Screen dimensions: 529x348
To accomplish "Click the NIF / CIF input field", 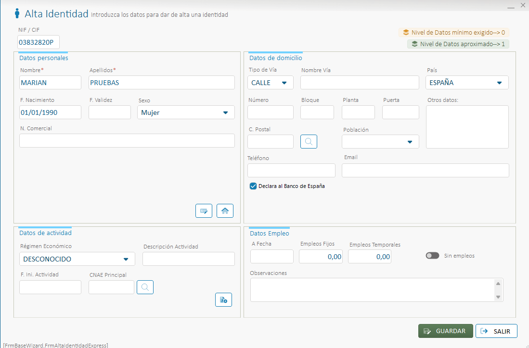I will 39,42.
